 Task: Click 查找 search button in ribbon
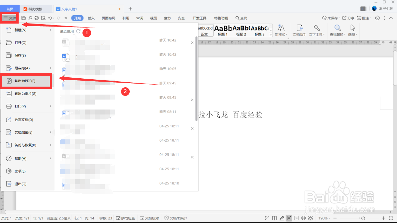pyautogui.click(x=241, y=18)
